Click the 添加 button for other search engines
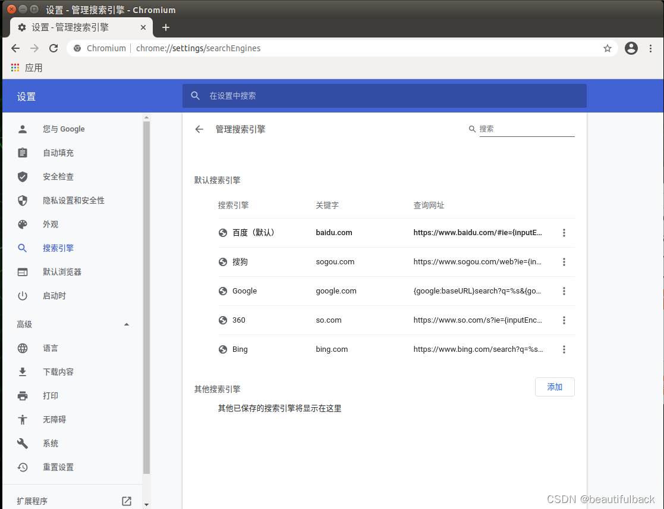This screenshot has height=509, width=664. [554, 387]
